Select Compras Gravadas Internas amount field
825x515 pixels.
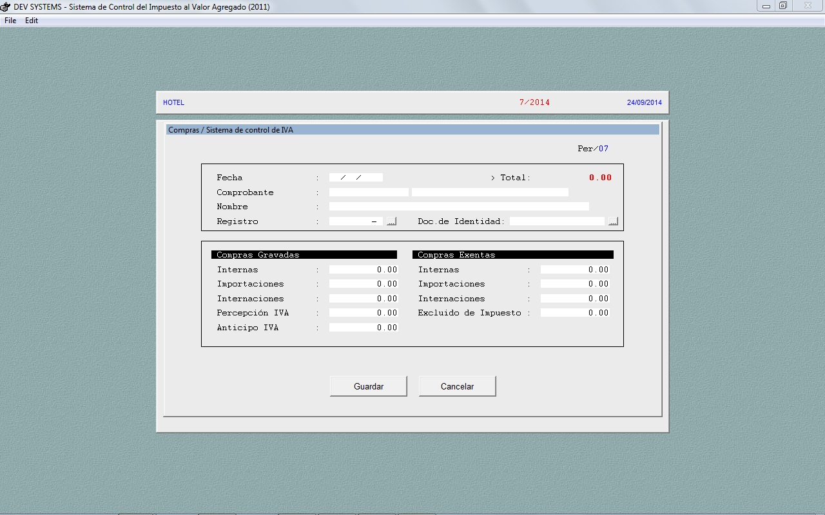click(x=364, y=270)
